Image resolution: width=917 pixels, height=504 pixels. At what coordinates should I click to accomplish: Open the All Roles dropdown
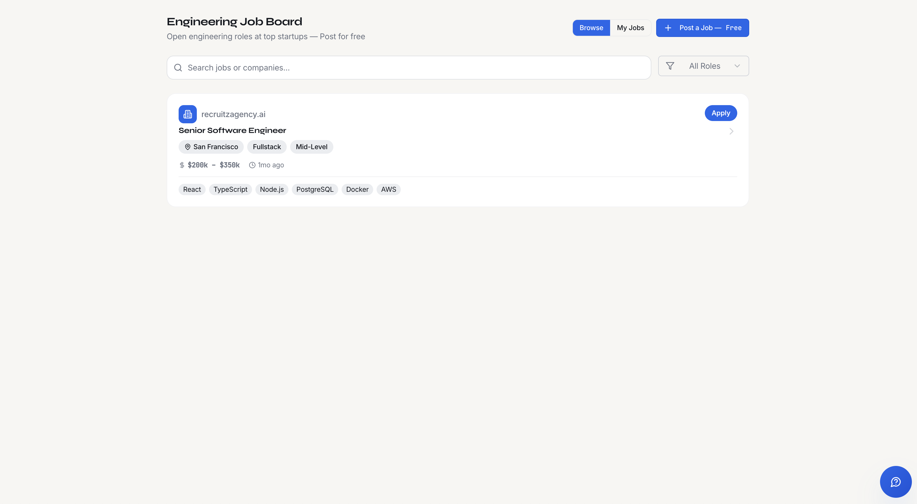click(703, 66)
